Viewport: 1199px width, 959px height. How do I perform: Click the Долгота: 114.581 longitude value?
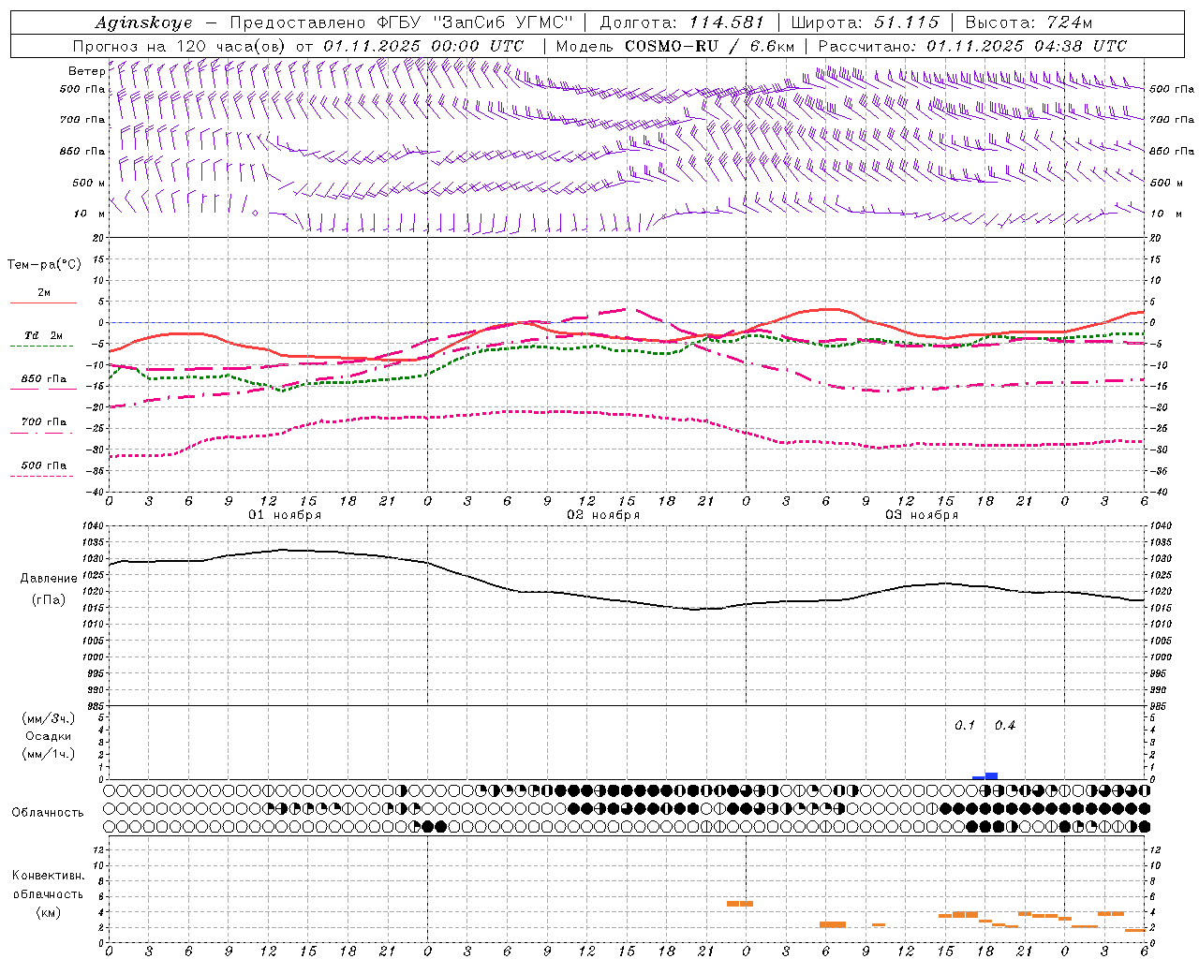click(681, 22)
